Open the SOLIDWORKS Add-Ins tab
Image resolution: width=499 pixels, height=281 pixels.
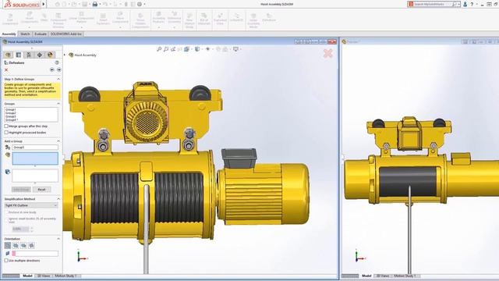65,34
